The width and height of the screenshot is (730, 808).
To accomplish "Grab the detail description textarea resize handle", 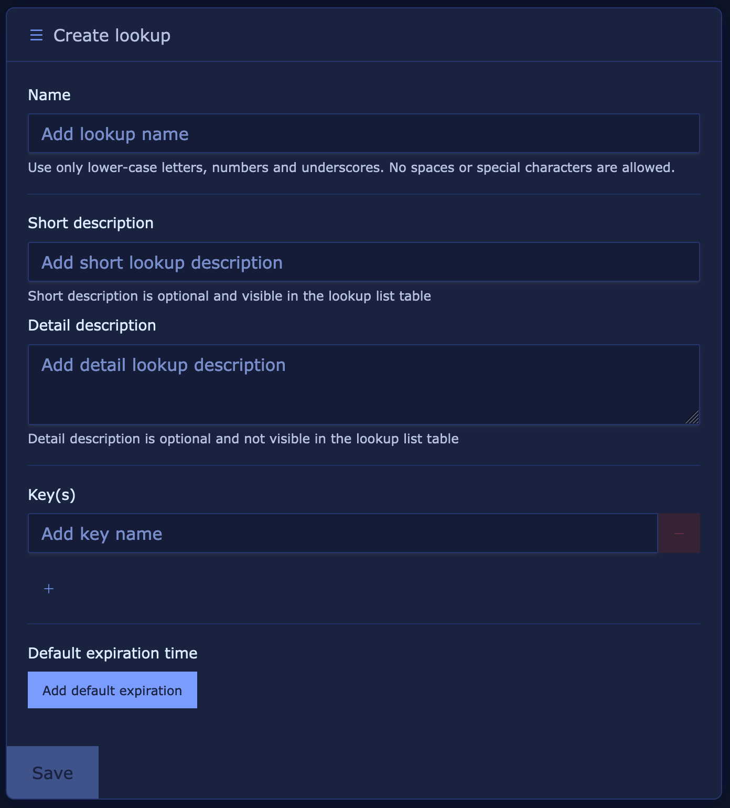I will 693,417.
